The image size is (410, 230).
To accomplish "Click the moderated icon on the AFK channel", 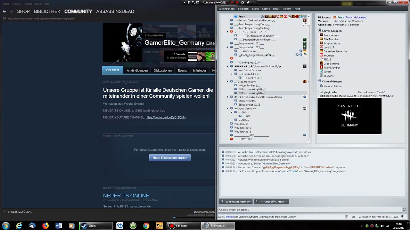I will (x=305, y=135).
